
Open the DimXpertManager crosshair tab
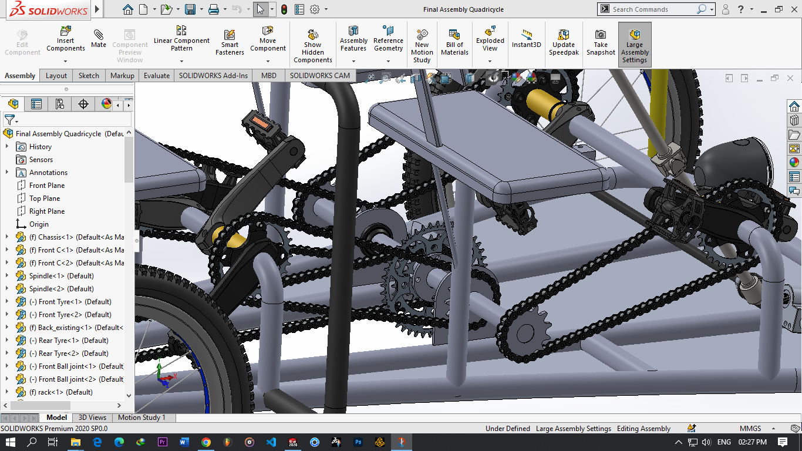(83, 104)
